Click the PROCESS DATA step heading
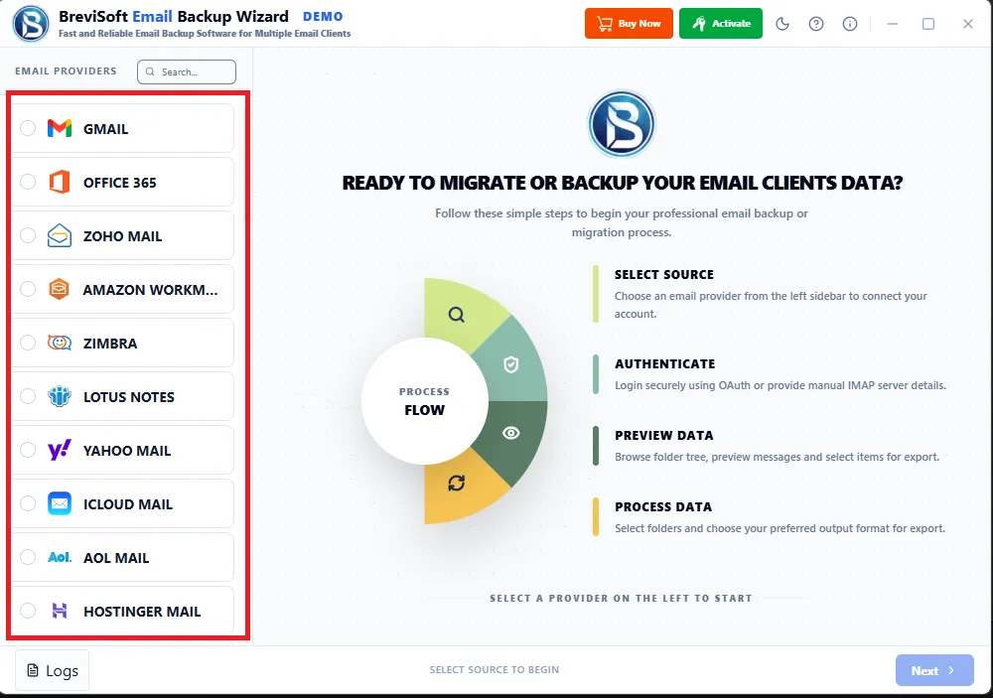993x698 pixels. [663, 506]
